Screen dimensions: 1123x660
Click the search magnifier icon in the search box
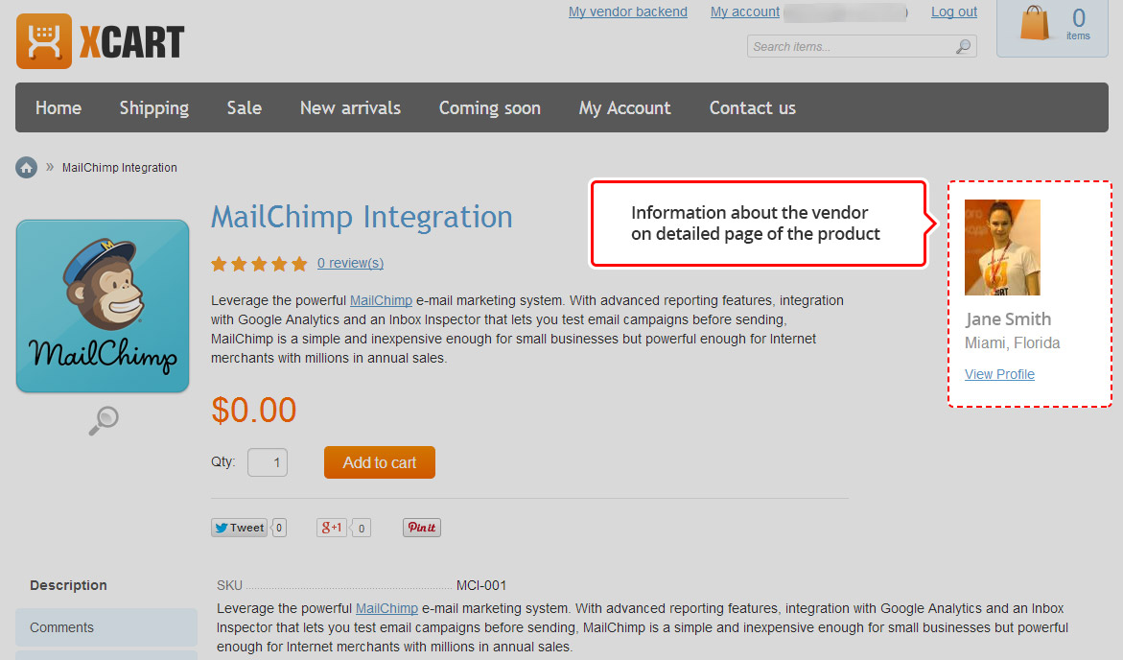coord(963,47)
